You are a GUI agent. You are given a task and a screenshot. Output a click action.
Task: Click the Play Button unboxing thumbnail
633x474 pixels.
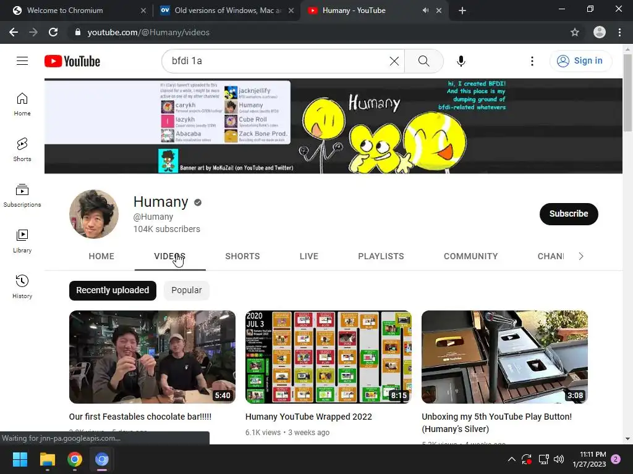(x=504, y=357)
